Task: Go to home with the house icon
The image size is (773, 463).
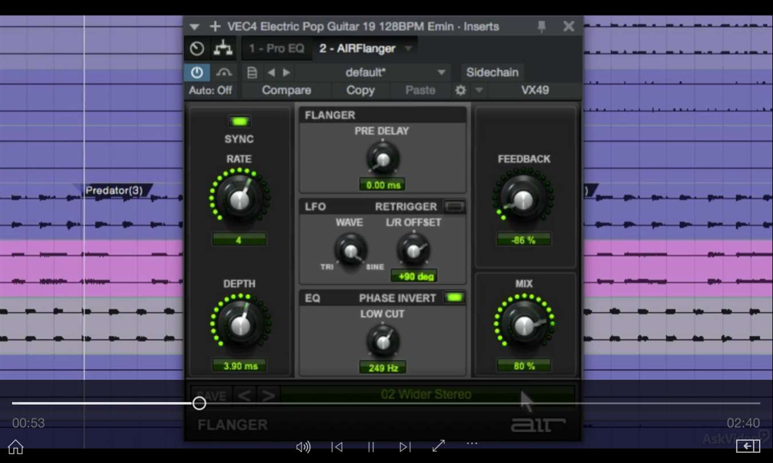Action: (15, 446)
